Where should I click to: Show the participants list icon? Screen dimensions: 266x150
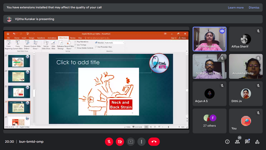[237, 142]
